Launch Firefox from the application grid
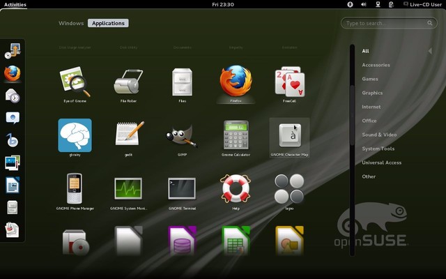 (236, 84)
